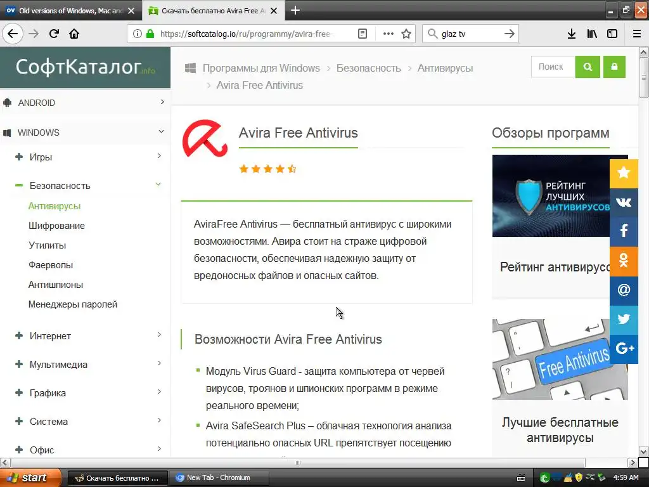This screenshot has height=487, width=649.
Task: Open Фаерволы in the sidebar
Action: click(x=51, y=265)
